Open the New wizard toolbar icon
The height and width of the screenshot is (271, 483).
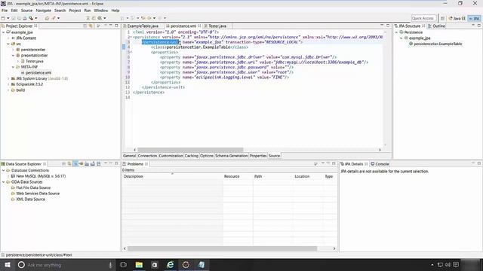pos(3,18)
